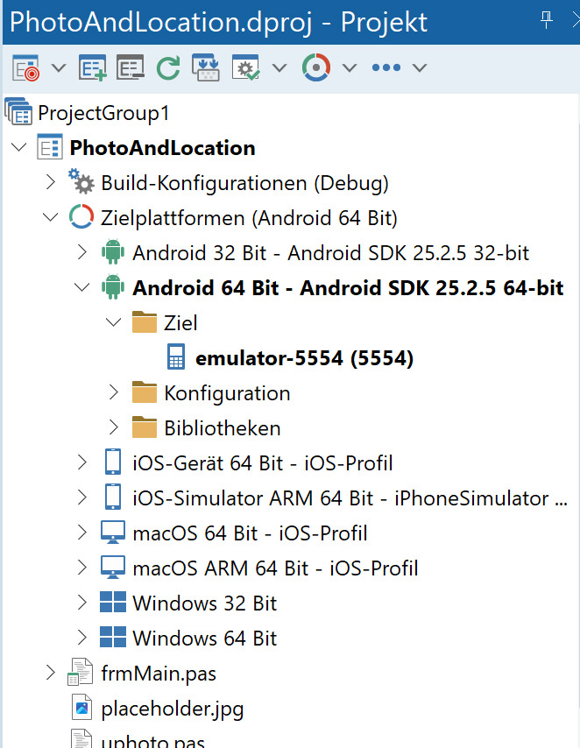Image resolution: width=580 pixels, height=748 pixels.
Task: Click the first Project Manager toolbar icon
Action: point(26,67)
